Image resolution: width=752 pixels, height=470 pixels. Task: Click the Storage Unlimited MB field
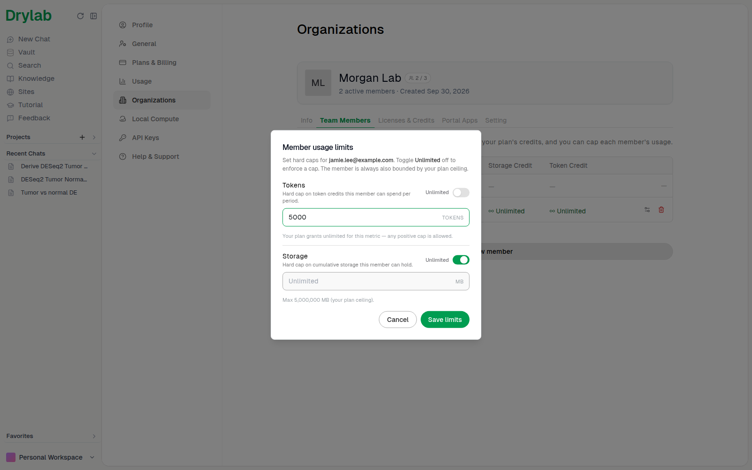pos(376,281)
